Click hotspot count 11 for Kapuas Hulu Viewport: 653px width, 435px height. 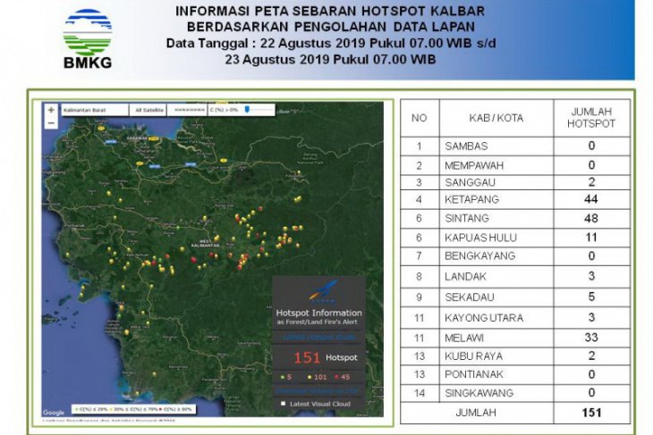tap(591, 238)
